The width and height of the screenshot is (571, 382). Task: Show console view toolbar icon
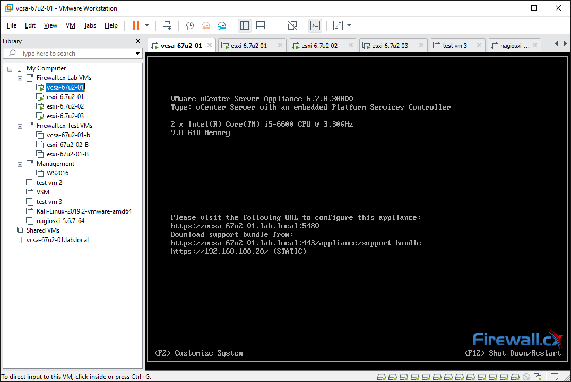click(x=315, y=25)
